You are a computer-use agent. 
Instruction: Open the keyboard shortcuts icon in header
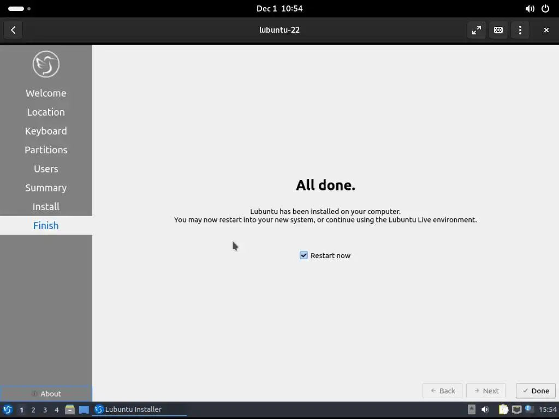pyautogui.click(x=498, y=30)
